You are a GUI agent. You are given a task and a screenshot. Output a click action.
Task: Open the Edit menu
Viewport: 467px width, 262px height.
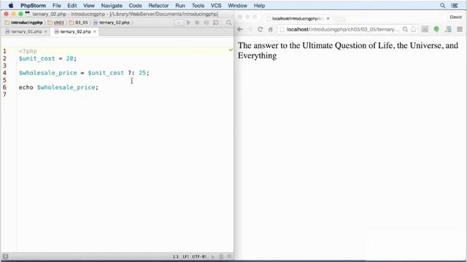click(72, 5)
